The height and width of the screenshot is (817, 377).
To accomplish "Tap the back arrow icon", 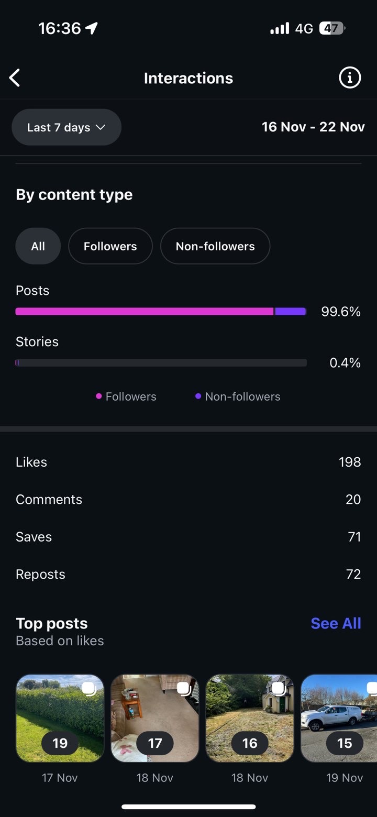I will pyautogui.click(x=15, y=78).
